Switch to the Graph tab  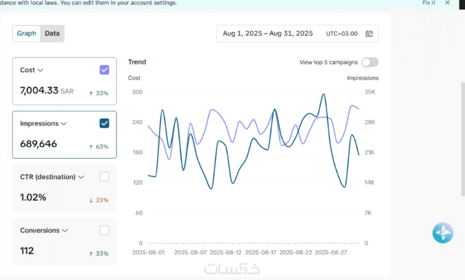27,33
